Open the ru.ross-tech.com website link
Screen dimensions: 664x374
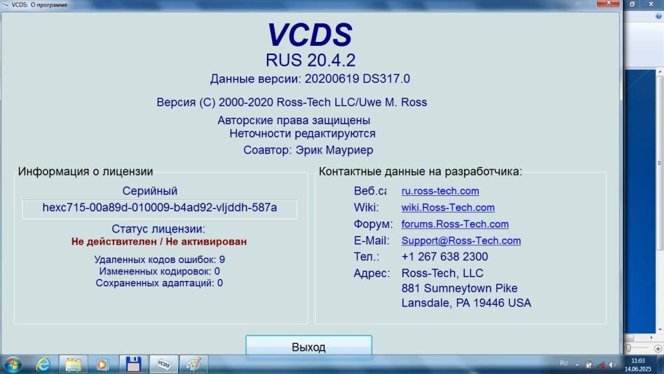[440, 191]
